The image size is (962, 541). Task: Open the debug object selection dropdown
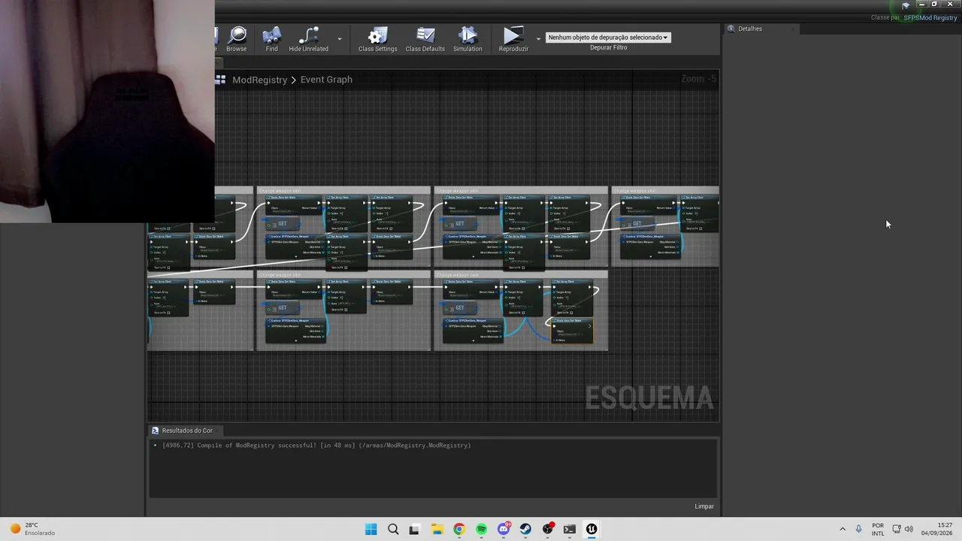(608, 37)
